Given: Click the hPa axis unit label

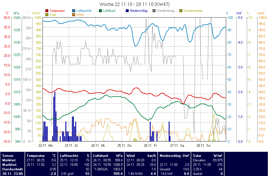Looking at the screenshot, I should [x=16, y=13].
